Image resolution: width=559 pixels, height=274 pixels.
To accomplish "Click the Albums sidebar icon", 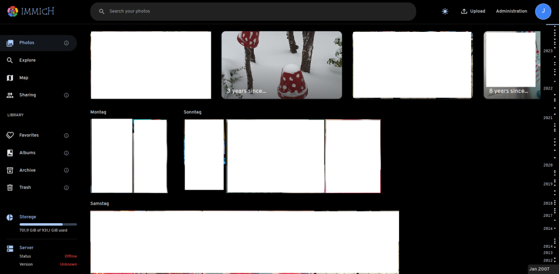I will [x=10, y=153].
